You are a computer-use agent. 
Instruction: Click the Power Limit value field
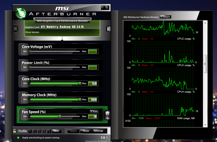tap(93, 67)
